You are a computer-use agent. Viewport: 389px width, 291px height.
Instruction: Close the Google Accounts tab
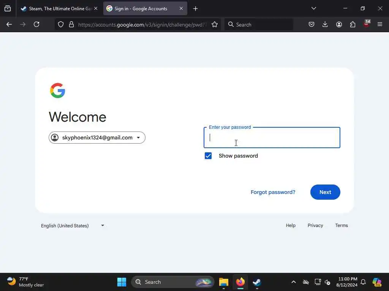pos(181,8)
